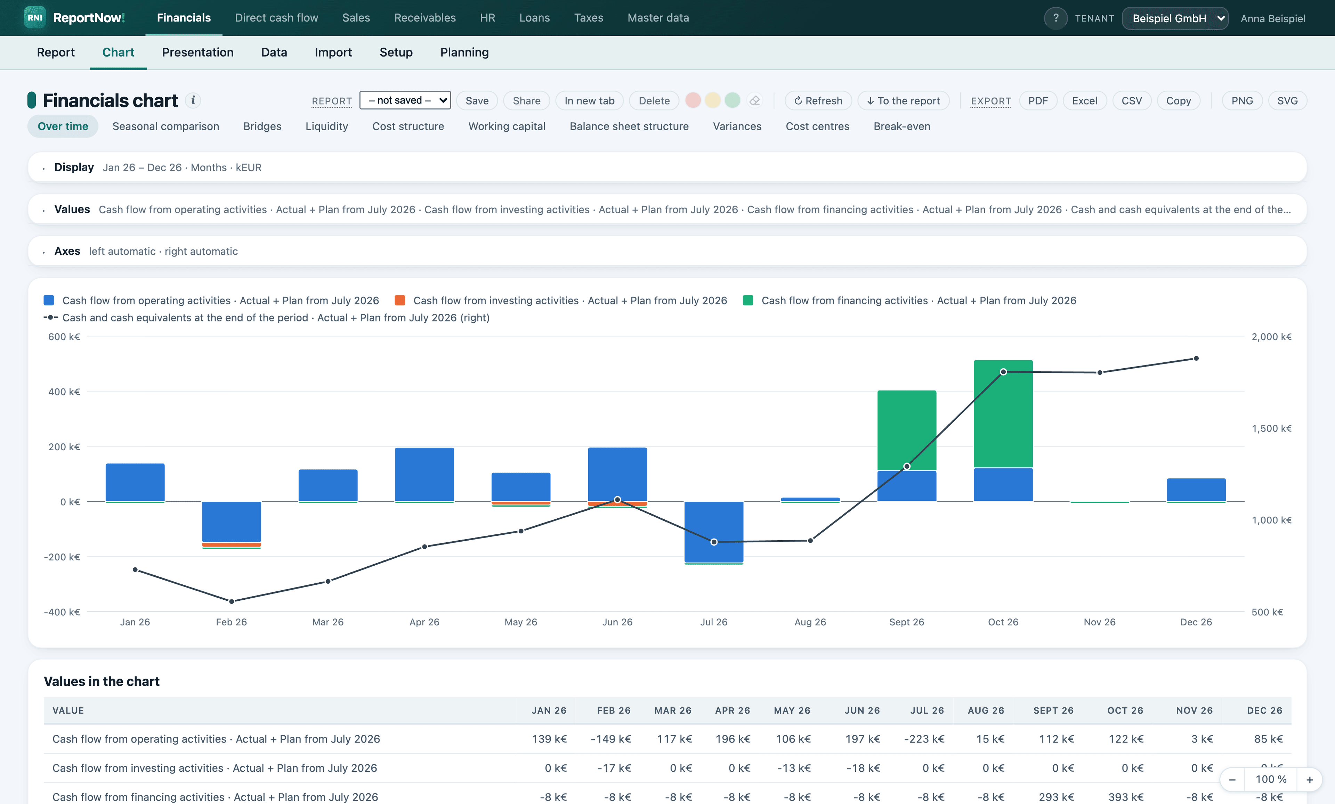Open the saved report dropdown
Screen dimensions: 1335x804
point(405,100)
